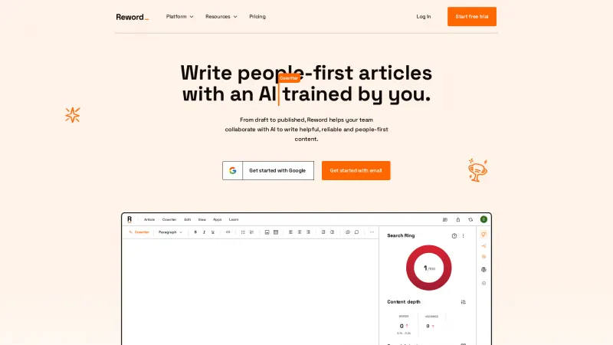Insert a table via toolbar
This screenshot has width=613, height=345.
click(276, 232)
